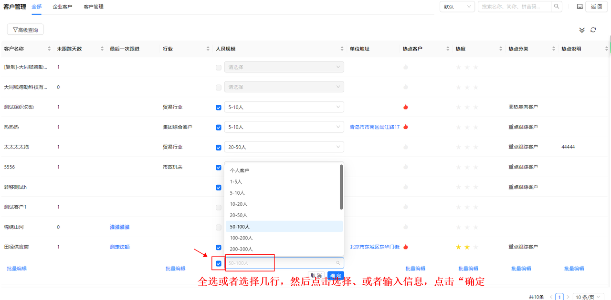Click the double-chevron collapse icon

(x=582, y=30)
